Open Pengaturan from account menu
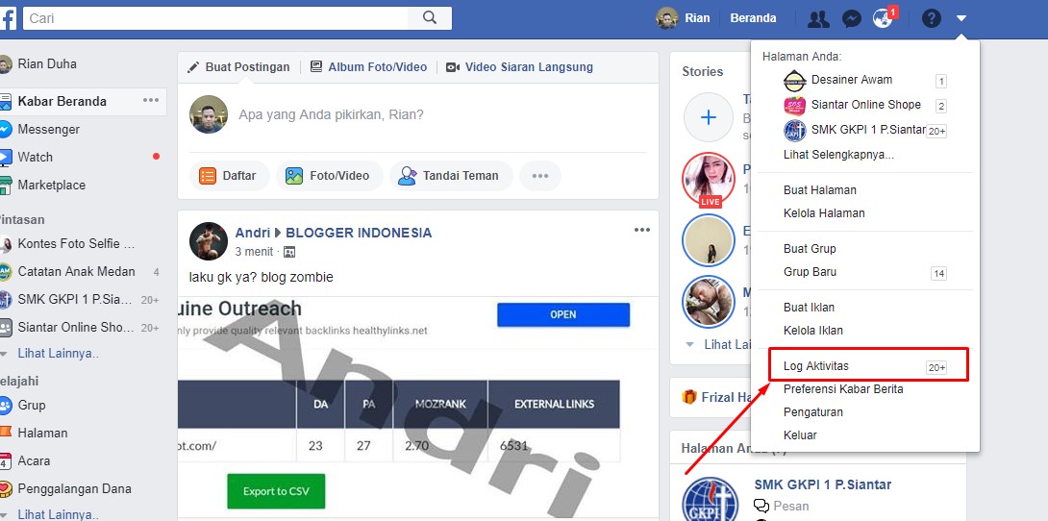This screenshot has height=521, width=1048. pos(812,412)
